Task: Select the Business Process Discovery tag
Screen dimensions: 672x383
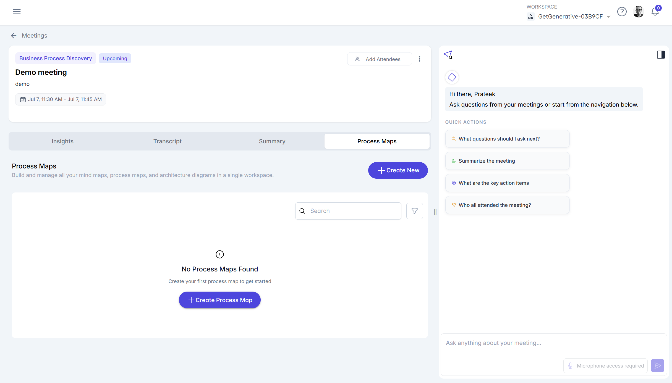Action: click(56, 58)
